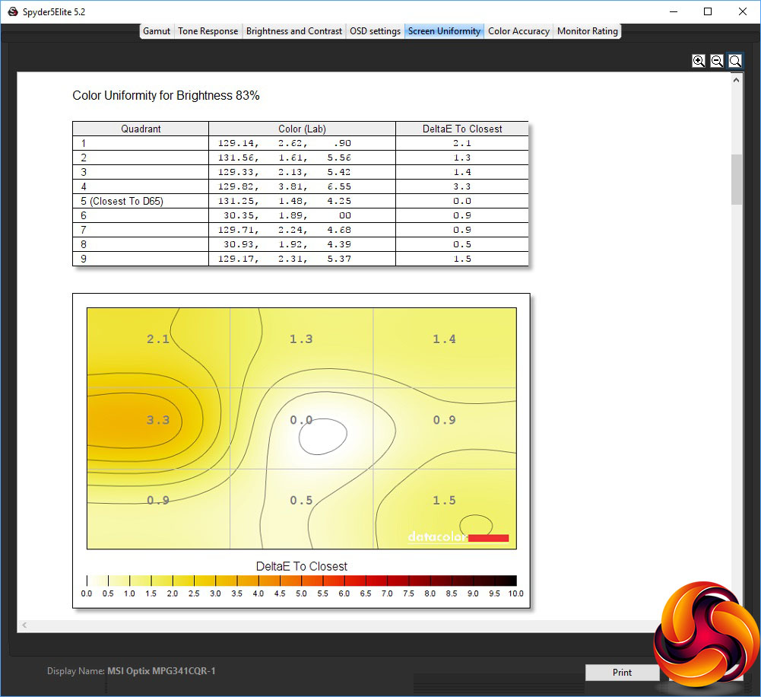Click the Color (Lab) column header
Screen dimensions: 761x697
(302, 129)
